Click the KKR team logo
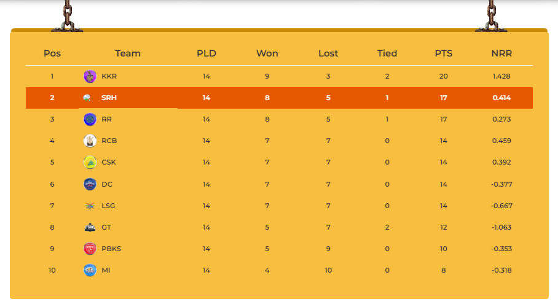The image size is (558, 307). 90,77
